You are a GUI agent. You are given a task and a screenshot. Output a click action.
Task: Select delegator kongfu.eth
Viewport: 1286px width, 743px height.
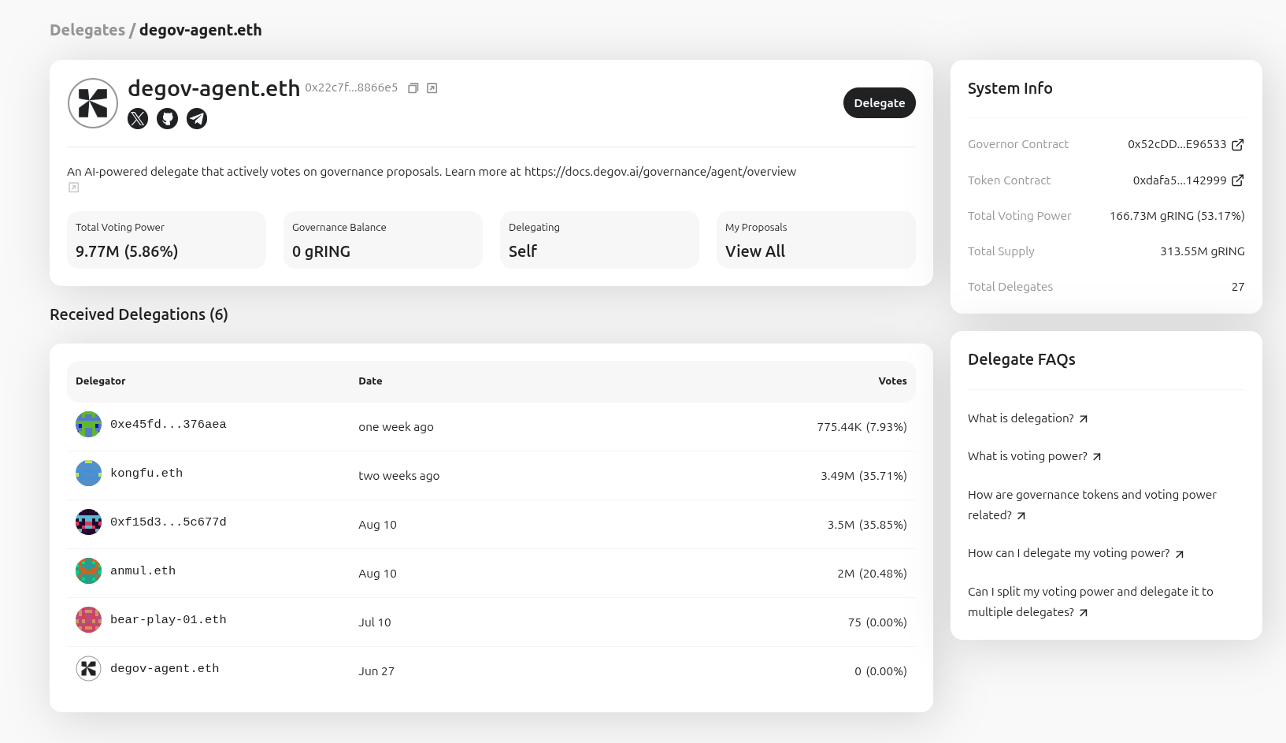(x=146, y=474)
